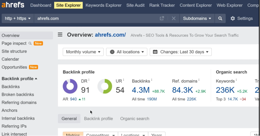260x136 pixels.
Task: Click the Backlinks info icon
Action: click(151, 80)
